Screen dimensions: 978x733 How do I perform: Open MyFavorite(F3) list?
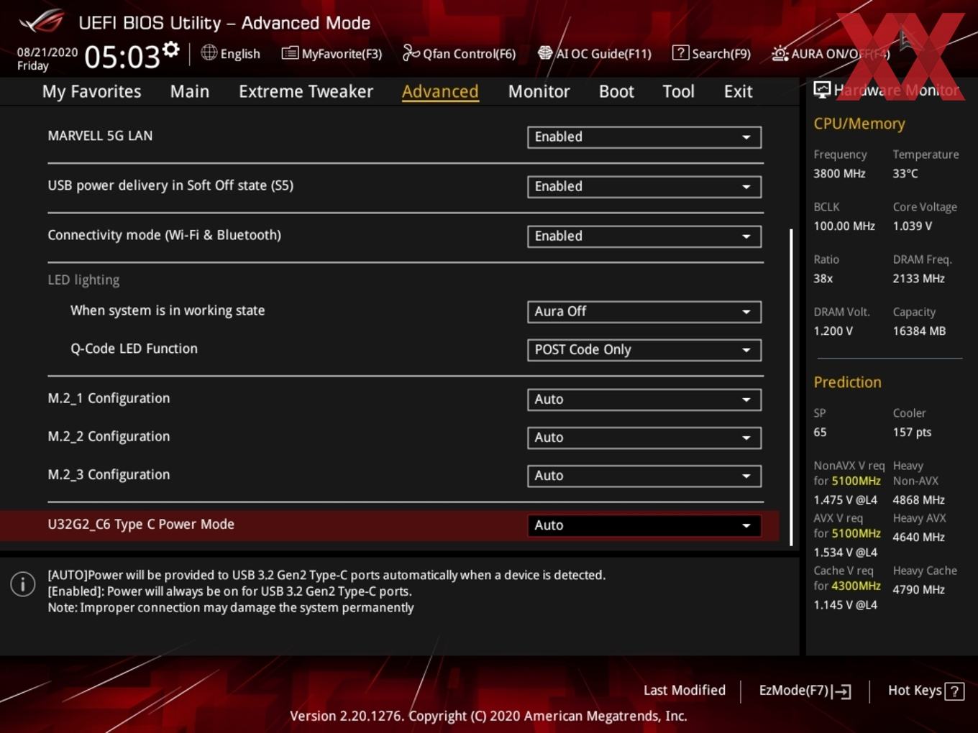pos(332,53)
